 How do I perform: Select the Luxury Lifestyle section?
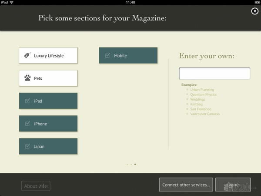point(48,55)
